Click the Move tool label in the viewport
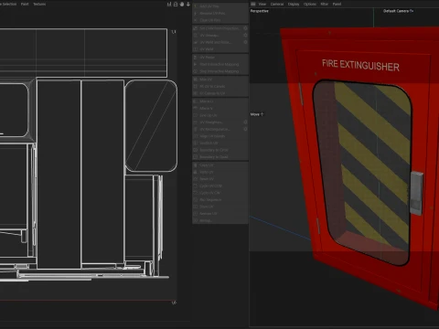This screenshot has height=329, width=439. pos(257,114)
